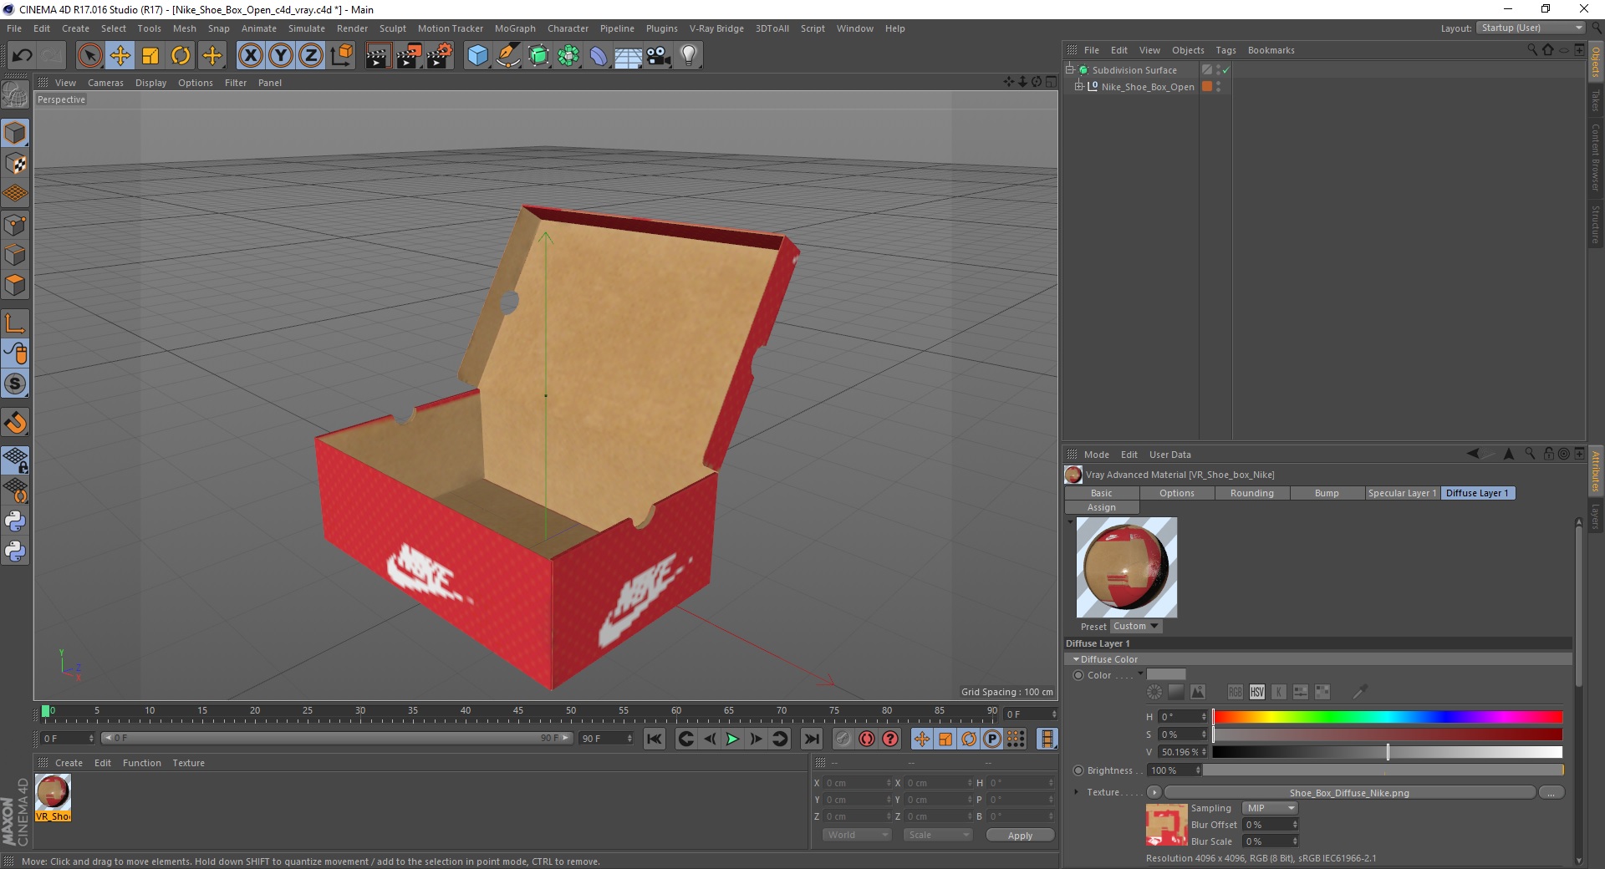Click the diffuse texture preview thumbnail
The width and height of the screenshot is (1605, 869).
[x=1166, y=825]
